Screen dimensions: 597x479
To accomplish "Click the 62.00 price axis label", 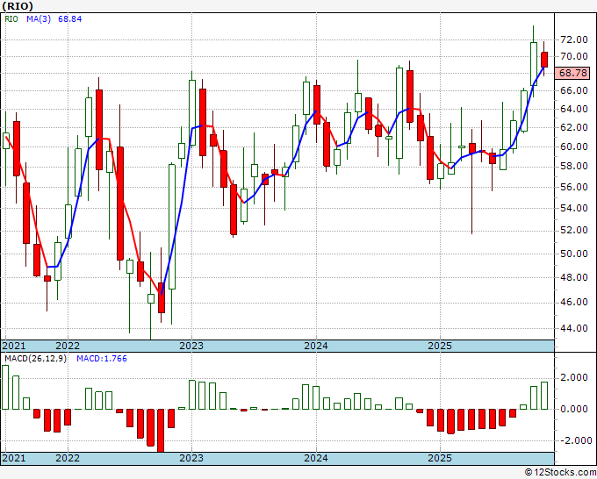I will pyautogui.click(x=574, y=127).
